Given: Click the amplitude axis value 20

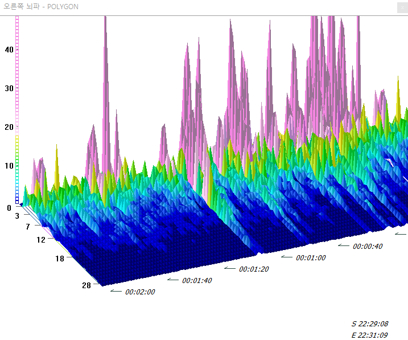Looking at the screenshot, I should click(x=9, y=127).
